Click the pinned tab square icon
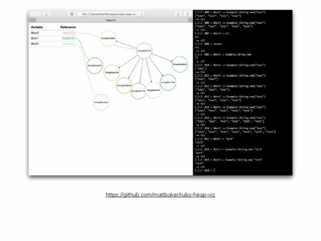The image size is (321, 241). (32, 20)
